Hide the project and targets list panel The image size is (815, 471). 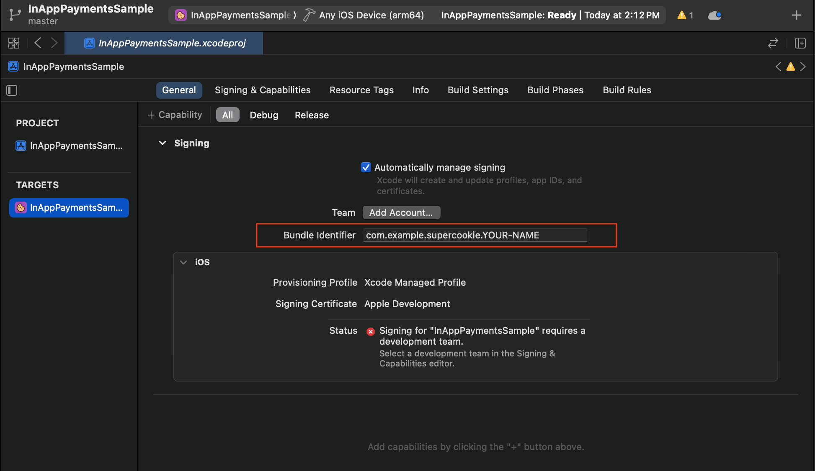(x=12, y=90)
